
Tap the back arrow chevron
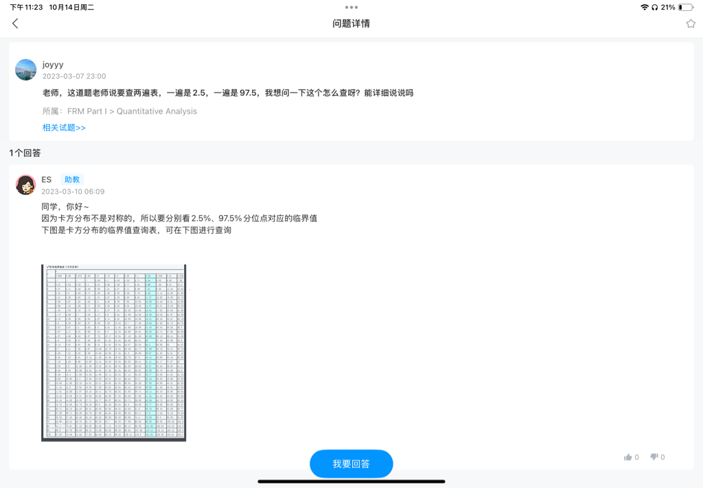[x=15, y=23]
